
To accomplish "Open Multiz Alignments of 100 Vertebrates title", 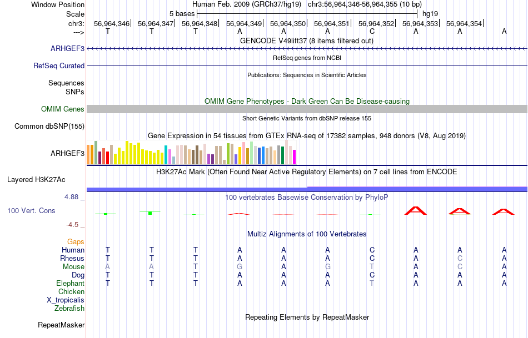I will (307, 234).
